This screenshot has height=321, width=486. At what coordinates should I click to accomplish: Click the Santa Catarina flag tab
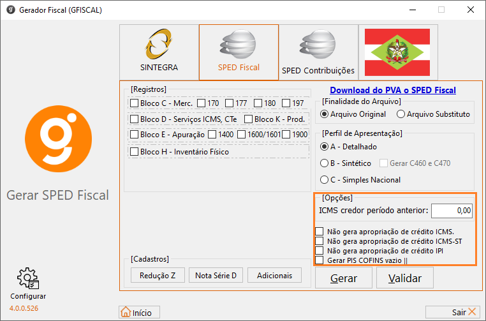(397, 52)
